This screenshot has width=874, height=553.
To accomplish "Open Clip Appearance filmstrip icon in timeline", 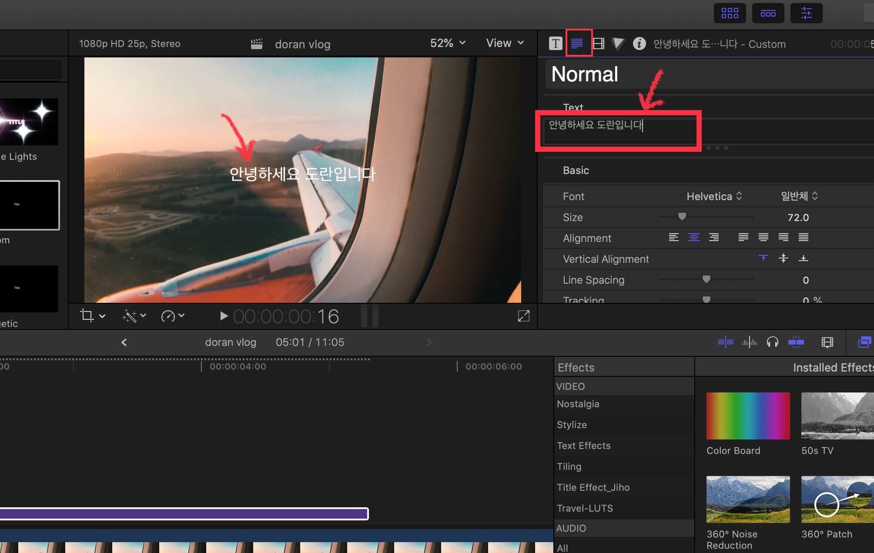I will 827,342.
